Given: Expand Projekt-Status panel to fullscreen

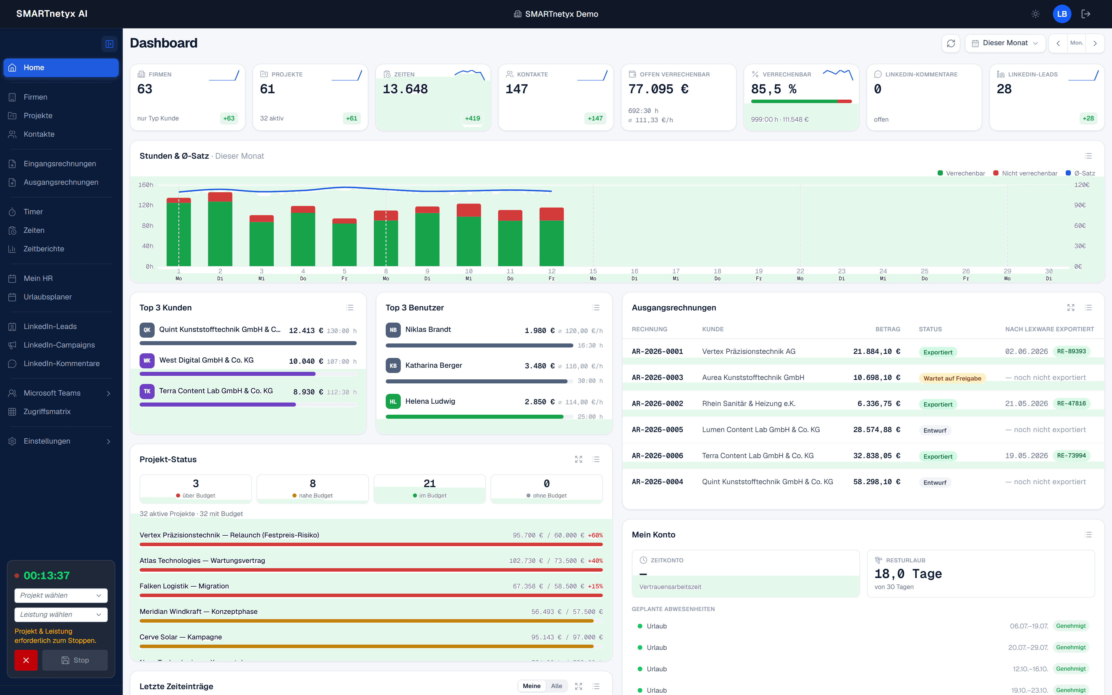Looking at the screenshot, I should point(579,459).
